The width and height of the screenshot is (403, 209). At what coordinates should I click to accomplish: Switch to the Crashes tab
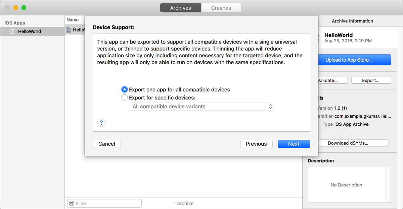click(x=221, y=8)
